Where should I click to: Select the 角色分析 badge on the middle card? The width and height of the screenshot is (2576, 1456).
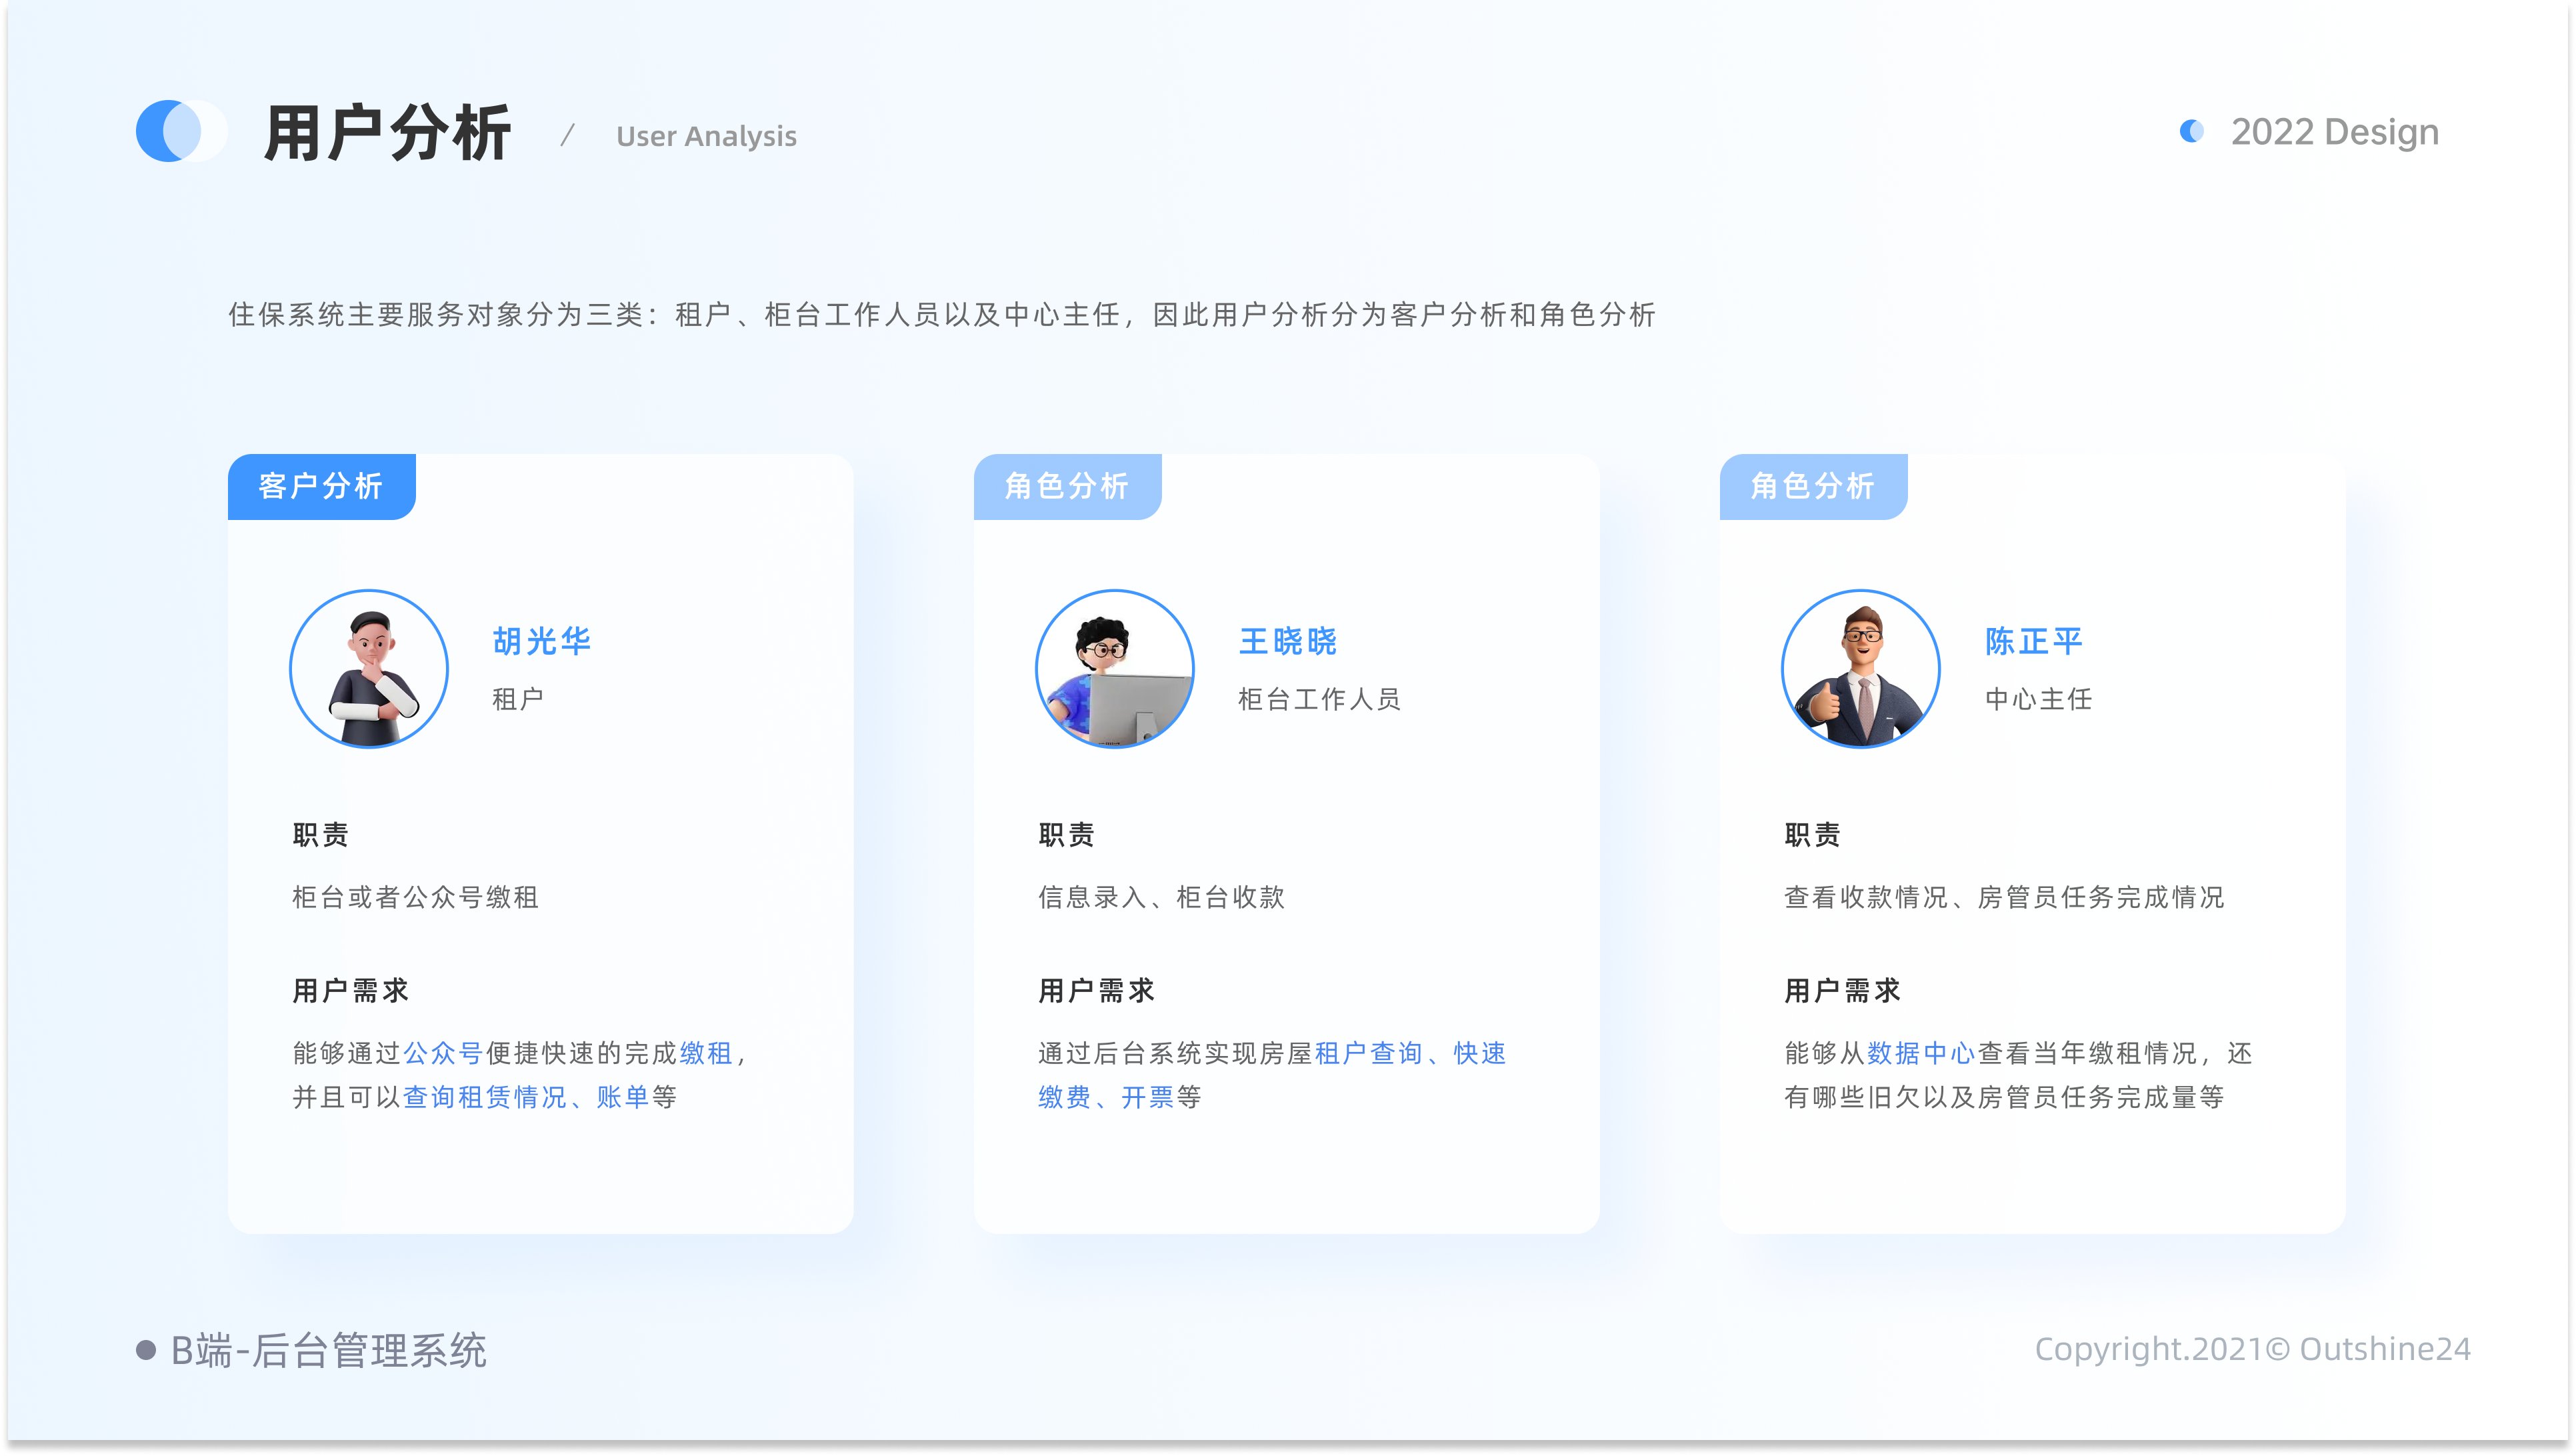tap(1066, 487)
